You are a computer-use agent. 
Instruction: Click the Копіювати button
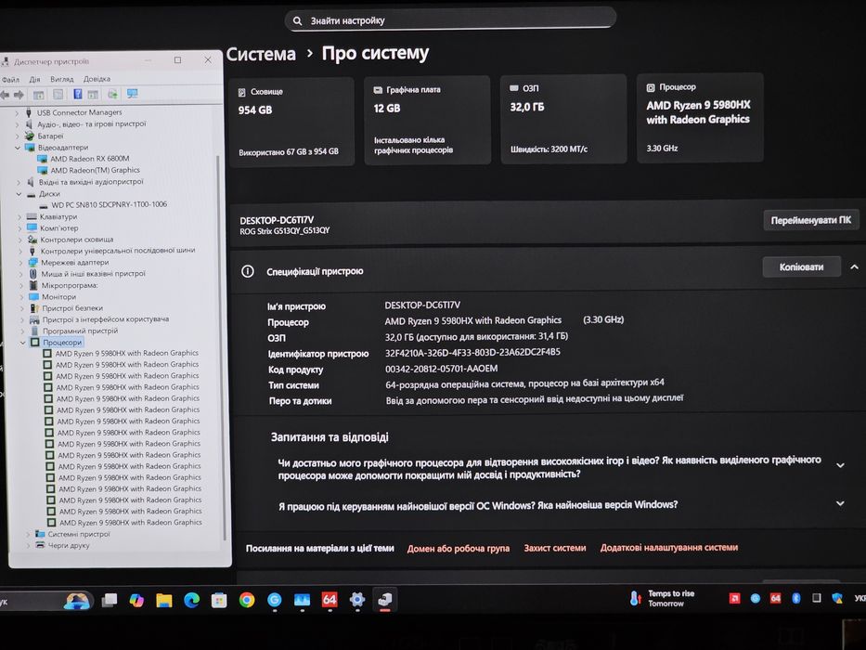801,267
